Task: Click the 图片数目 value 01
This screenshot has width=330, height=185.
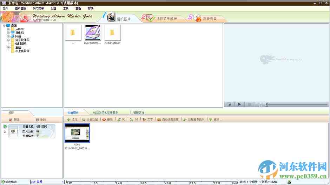Action: (38, 131)
